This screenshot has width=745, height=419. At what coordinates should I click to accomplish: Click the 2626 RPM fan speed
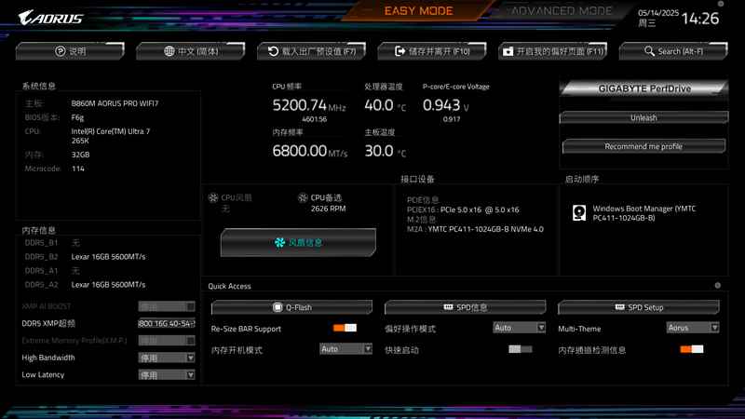pyautogui.click(x=328, y=209)
